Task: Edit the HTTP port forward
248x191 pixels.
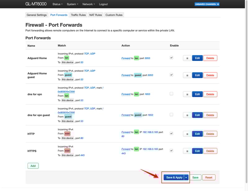Action: [x=197, y=134]
